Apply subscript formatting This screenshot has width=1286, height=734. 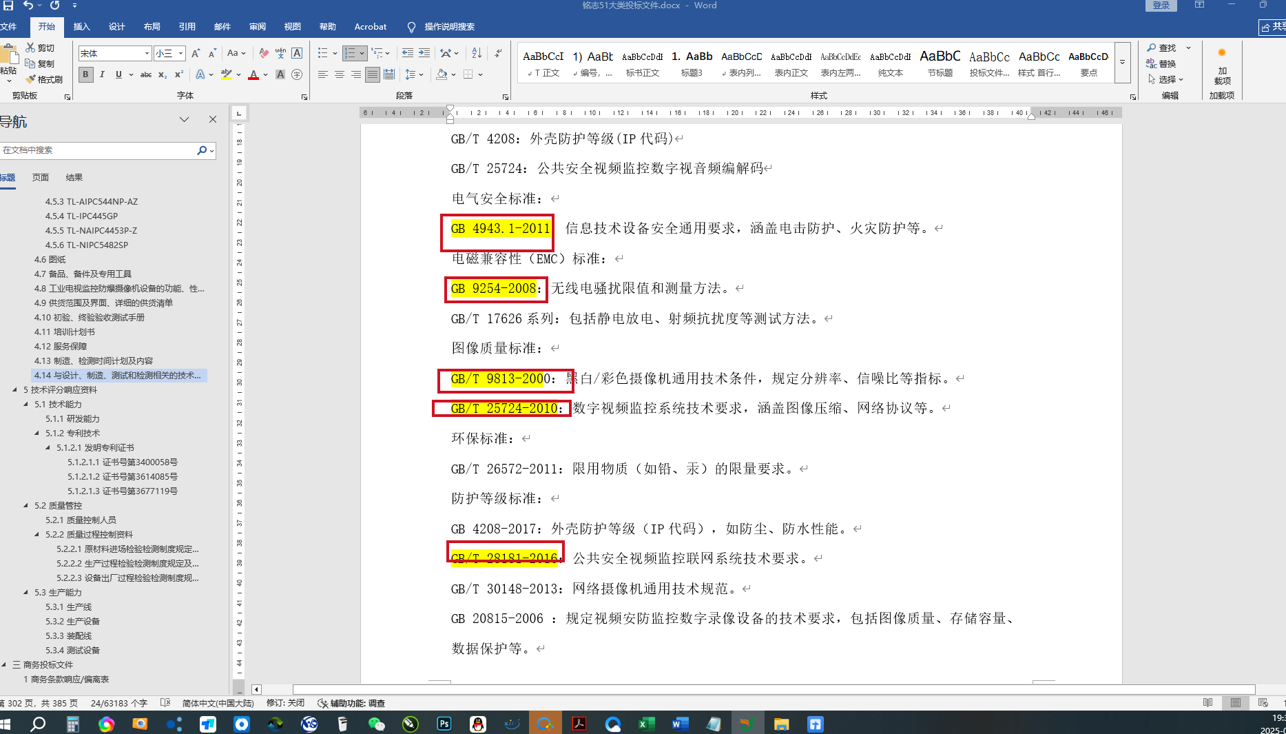click(x=163, y=74)
